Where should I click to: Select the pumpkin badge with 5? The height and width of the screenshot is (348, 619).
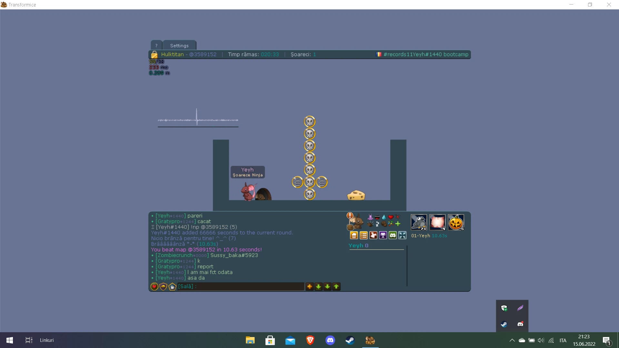(x=456, y=223)
